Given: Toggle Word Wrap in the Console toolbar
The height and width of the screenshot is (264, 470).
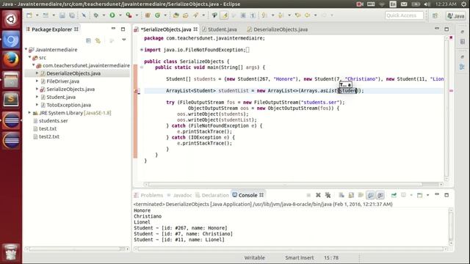Looking at the screenshot, I should coord(361,195).
